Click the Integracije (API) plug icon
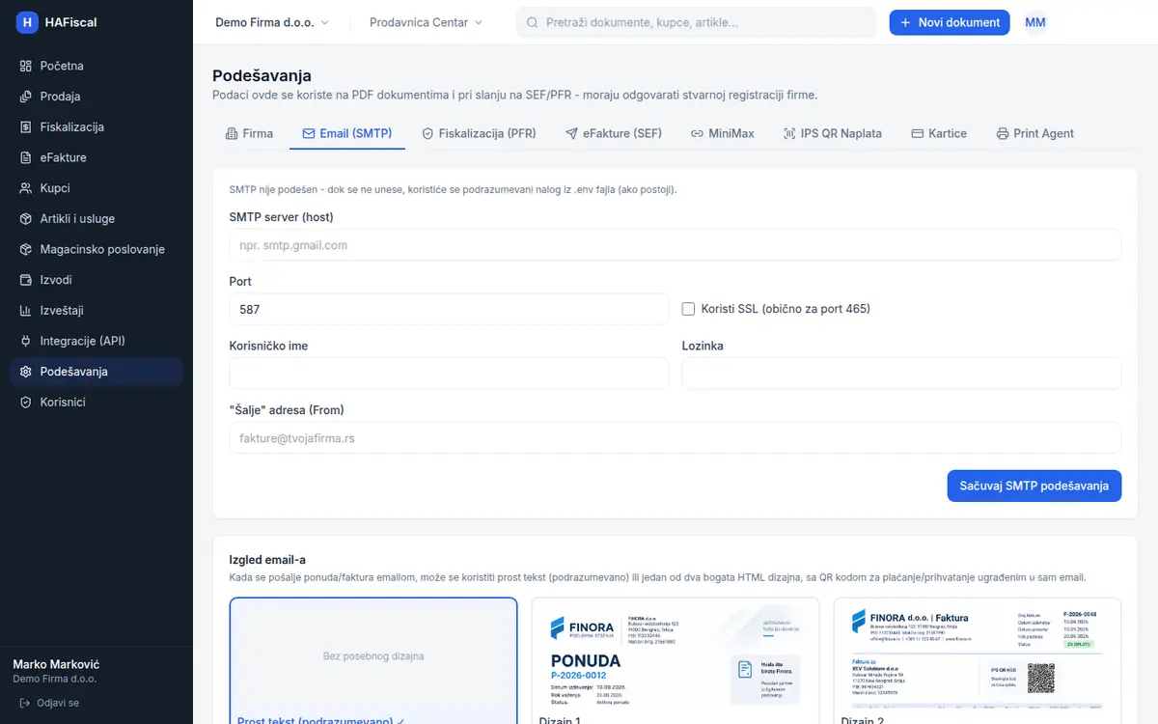1158x724 pixels. [x=26, y=341]
